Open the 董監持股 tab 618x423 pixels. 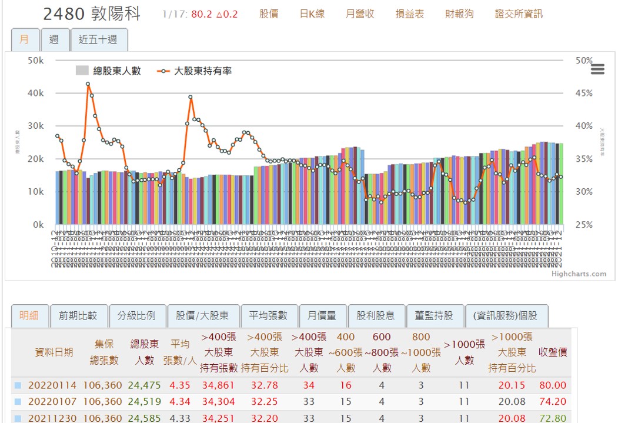(x=434, y=316)
